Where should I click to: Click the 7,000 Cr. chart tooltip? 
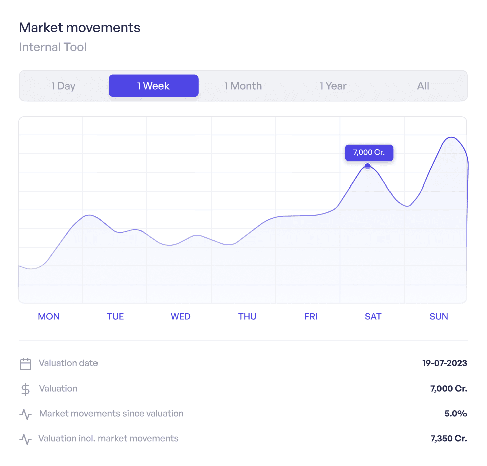pos(369,152)
